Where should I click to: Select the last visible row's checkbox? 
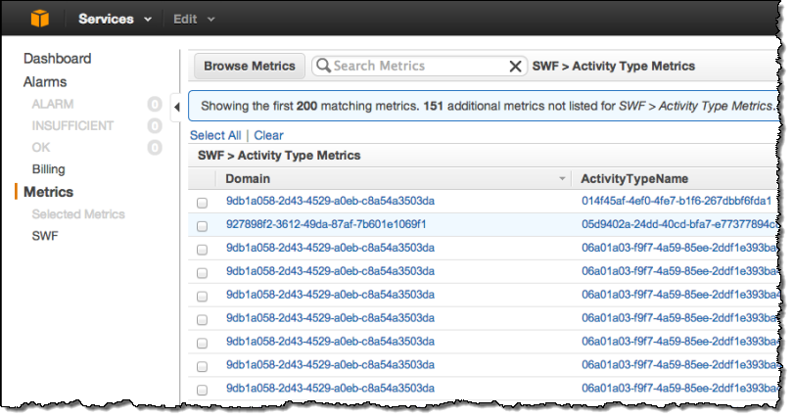click(202, 389)
